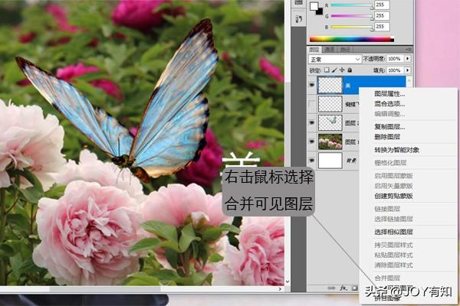Image resolution: width=460 pixels, height=306 pixels.
Task: Click the greyed 拷贝图层样式 menu entry
Action: point(393,245)
